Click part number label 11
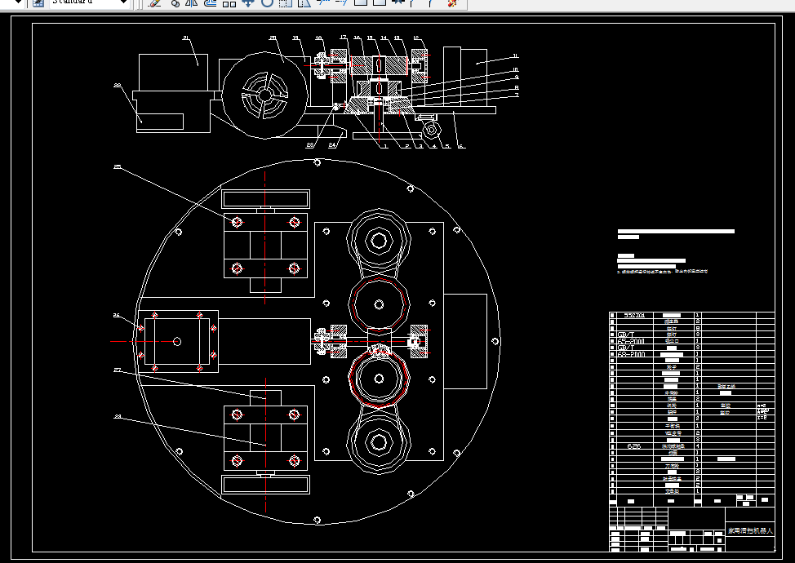 pos(515,56)
